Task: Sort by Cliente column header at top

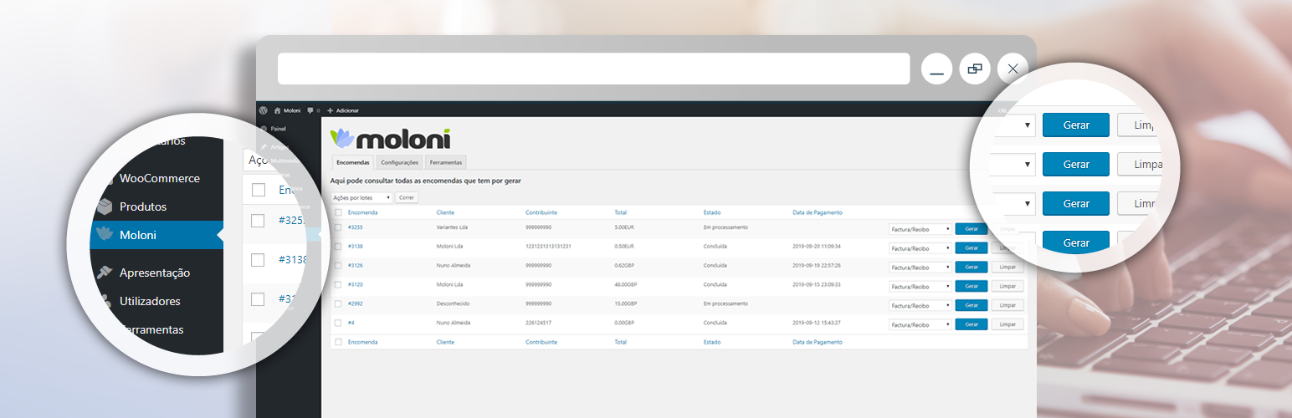Action: [445, 212]
